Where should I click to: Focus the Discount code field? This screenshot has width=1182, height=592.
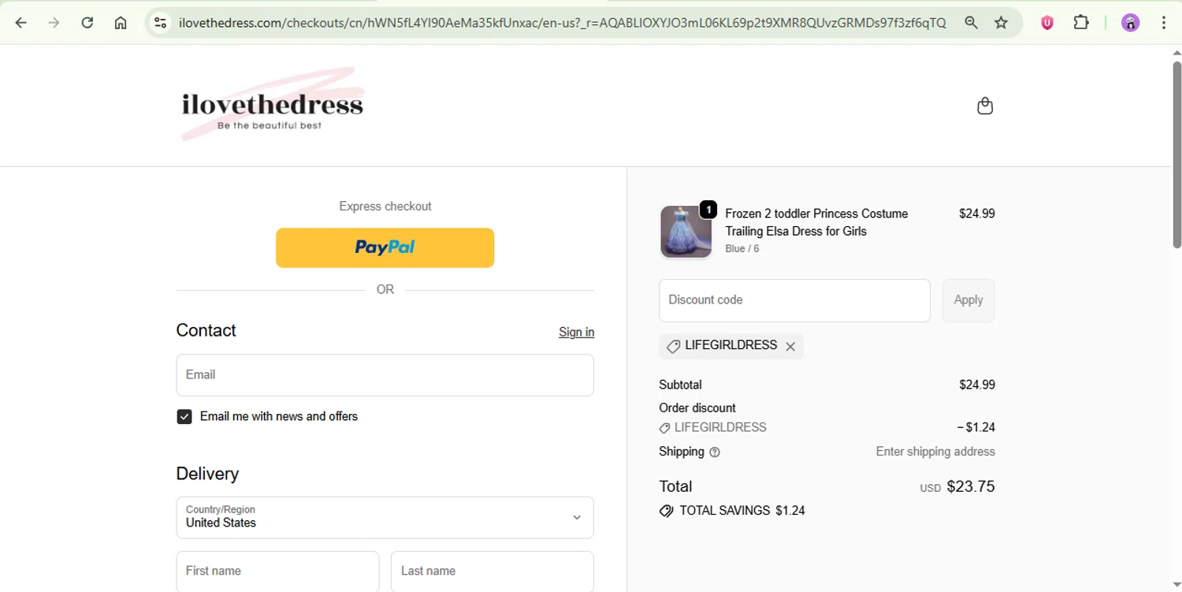click(x=794, y=300)
